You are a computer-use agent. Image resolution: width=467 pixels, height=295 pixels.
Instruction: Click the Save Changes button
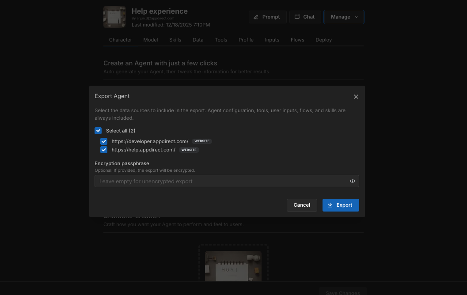click(342, 292)
